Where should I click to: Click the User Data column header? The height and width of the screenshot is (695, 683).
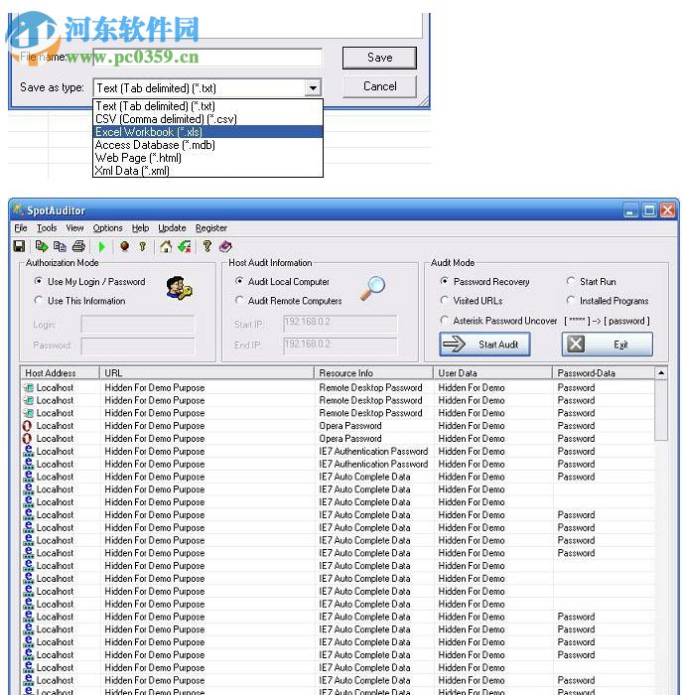coord(492,372)
